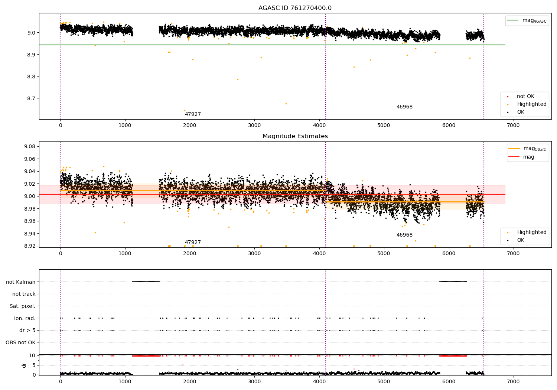Click the 46968 label in the magnitude estimates plot
This screenshot has width=557, height=390.
[x=404, y=235]
